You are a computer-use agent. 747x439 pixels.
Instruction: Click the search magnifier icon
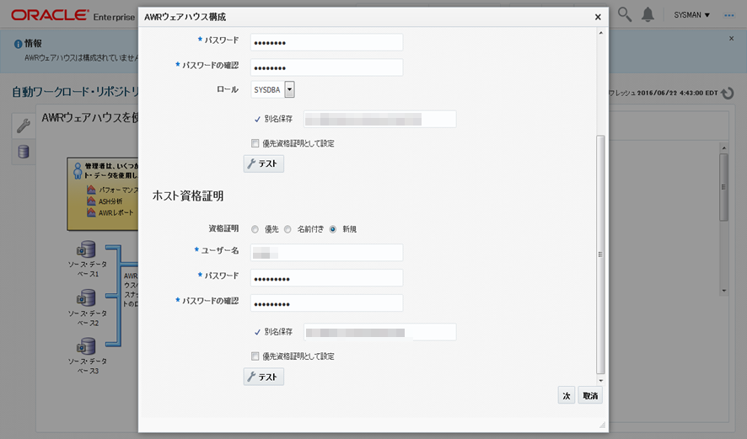624,15
